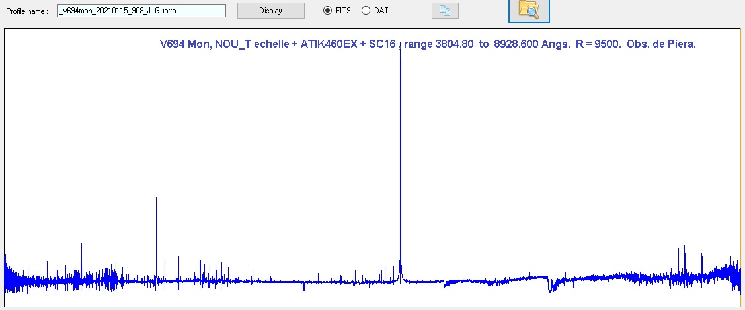Click the DAT label text
The height and width of the screenshot is (310, 745).
(381, 11)
